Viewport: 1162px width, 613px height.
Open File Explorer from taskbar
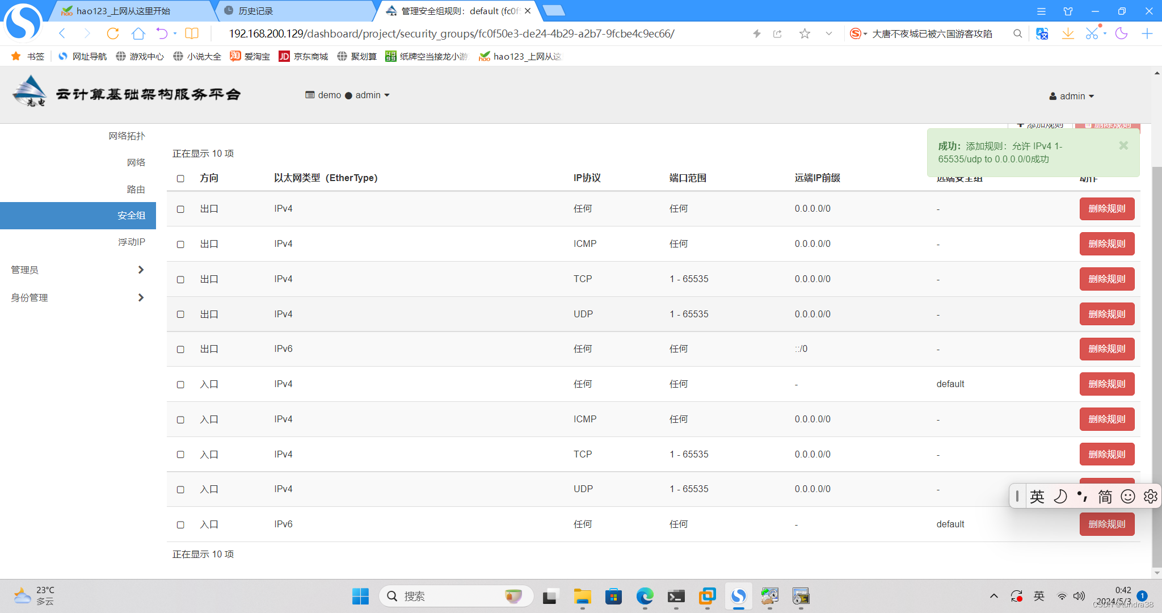[x=582, y=596]
